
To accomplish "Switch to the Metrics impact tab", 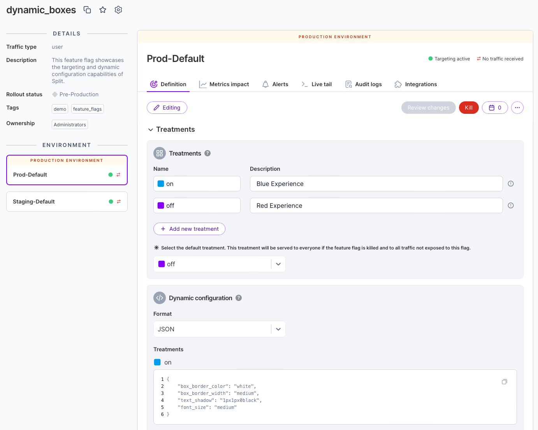I will tap(224, 84).
